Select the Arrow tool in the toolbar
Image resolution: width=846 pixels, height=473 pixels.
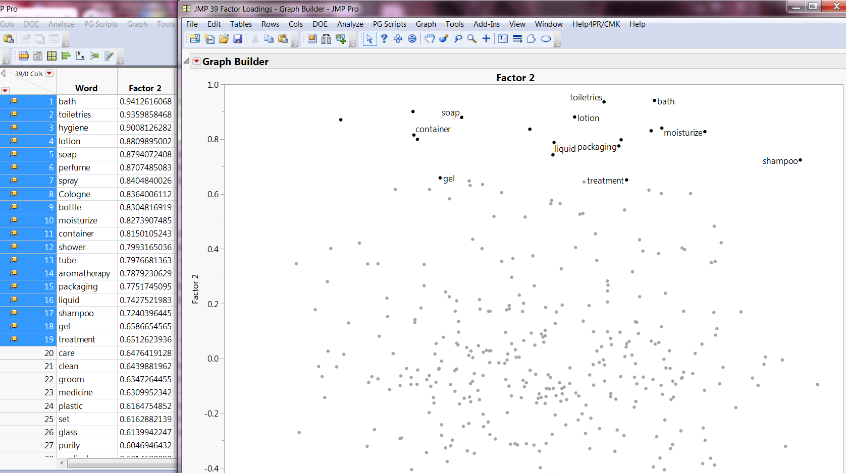point(369,38)
